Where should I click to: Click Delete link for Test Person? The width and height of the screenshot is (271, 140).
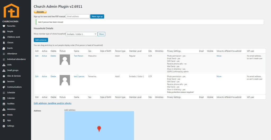[x=53, y=56]
